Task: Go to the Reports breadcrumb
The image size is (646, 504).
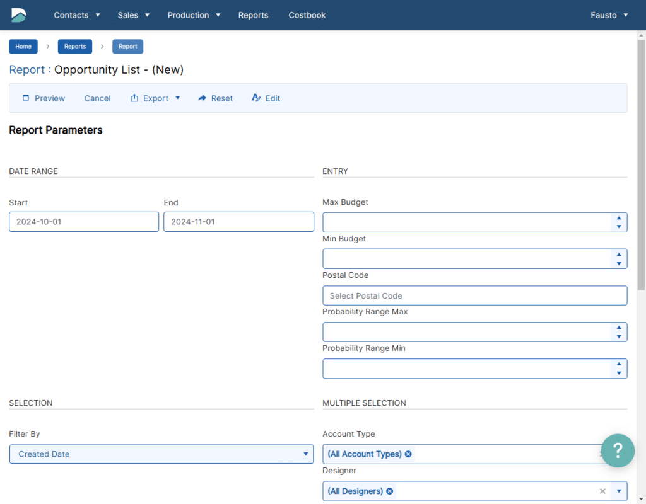Action: 75,47
